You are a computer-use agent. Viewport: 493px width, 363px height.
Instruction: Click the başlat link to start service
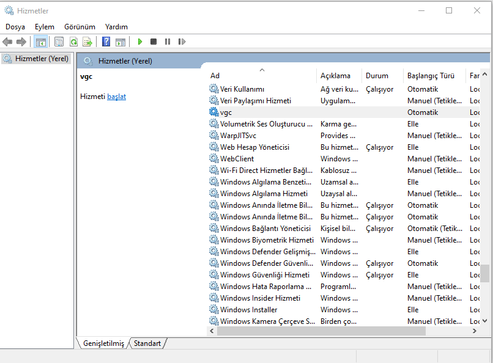click(116, 97)
